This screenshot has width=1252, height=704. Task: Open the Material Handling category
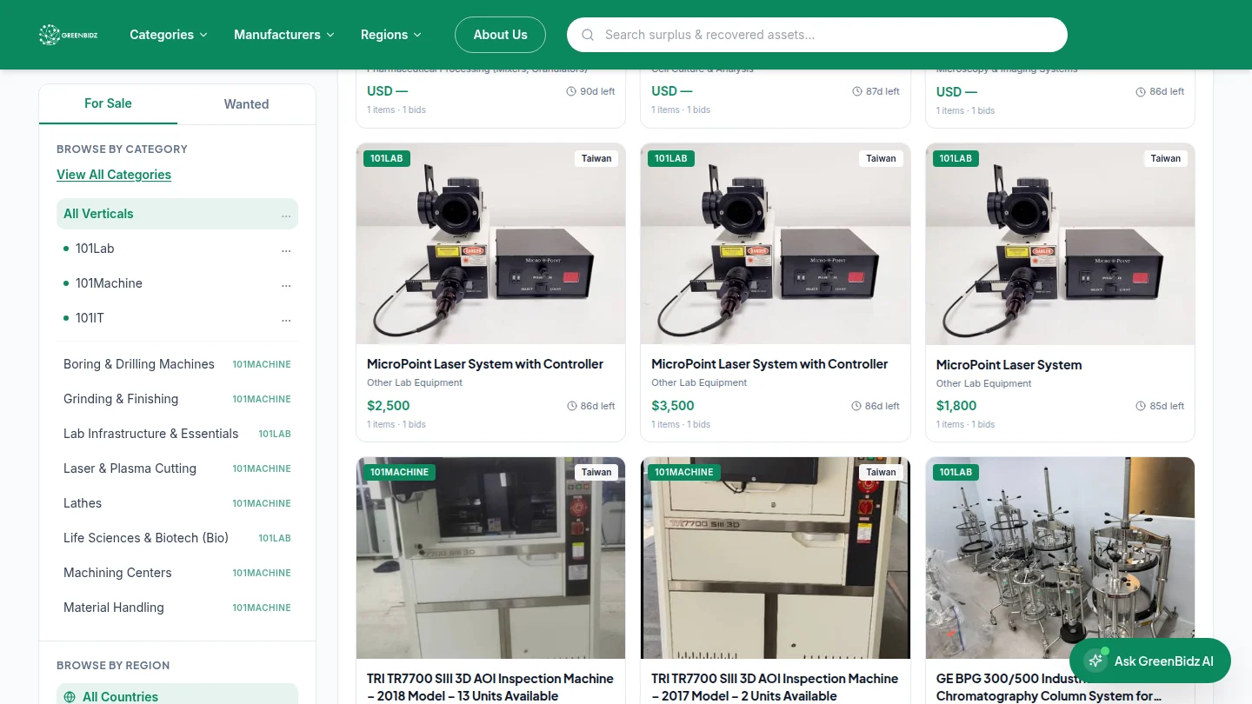(x=177, y=608)
